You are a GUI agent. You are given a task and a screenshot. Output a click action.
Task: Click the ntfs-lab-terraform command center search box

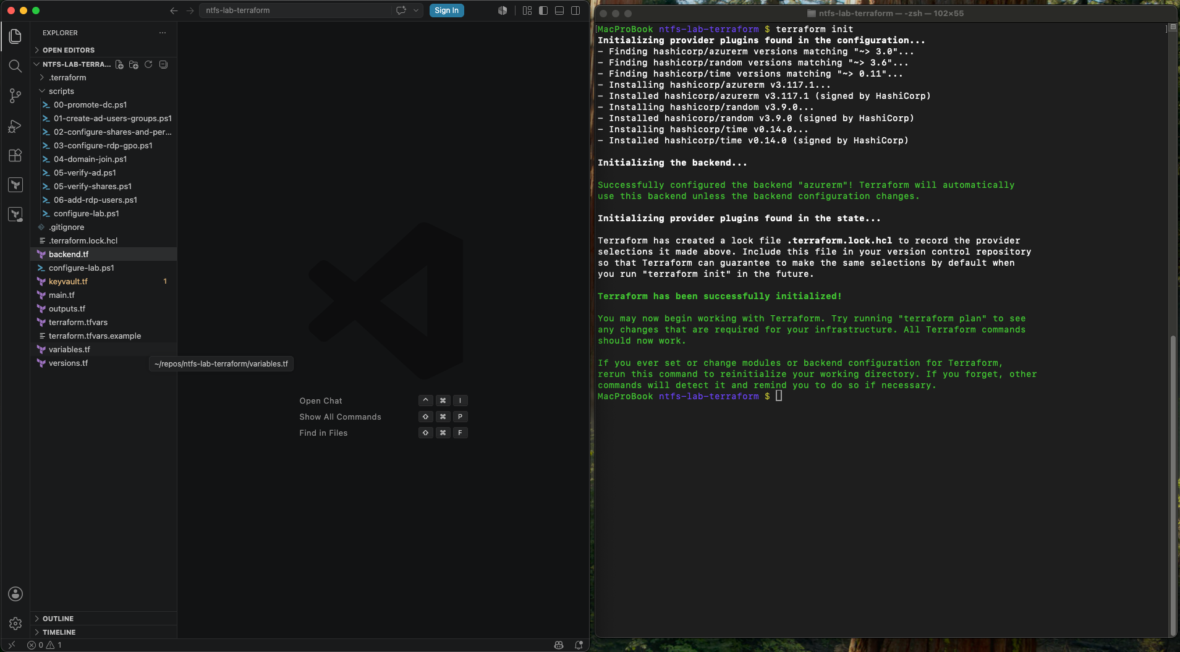pyautogui.click(x=295, y=11)
